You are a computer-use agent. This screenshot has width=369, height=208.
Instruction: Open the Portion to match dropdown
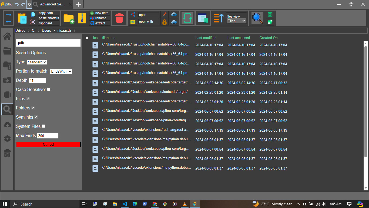click(x=61, y=71)
